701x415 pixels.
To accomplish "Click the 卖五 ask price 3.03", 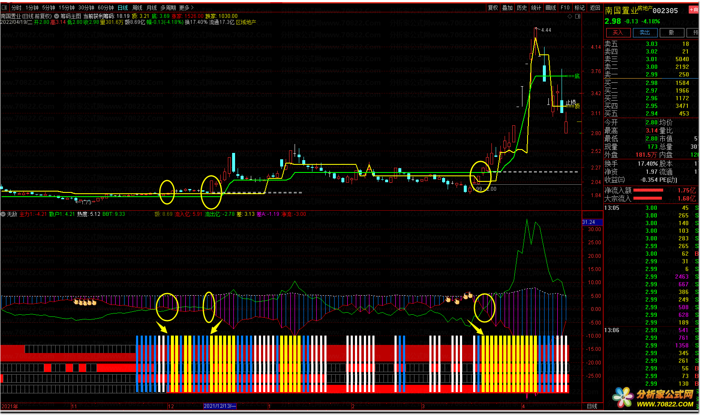I will tap(651, 44).
